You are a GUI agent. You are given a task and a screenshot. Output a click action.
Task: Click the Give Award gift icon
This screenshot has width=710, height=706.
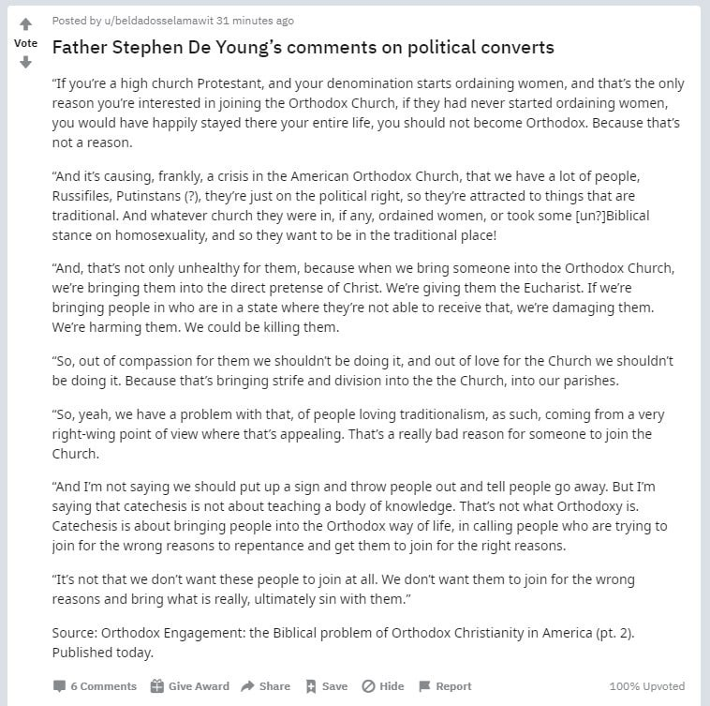pos(156,686)
